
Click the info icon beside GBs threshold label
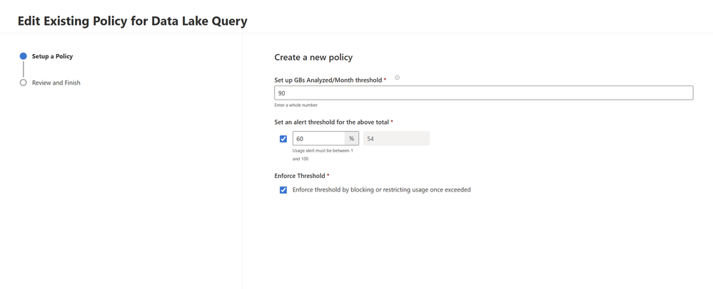(x=398, y=78)
